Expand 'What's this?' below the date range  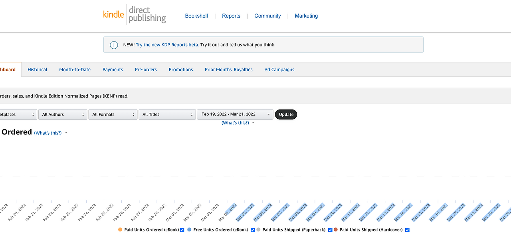pyautogui.click(x=238, y=123)
